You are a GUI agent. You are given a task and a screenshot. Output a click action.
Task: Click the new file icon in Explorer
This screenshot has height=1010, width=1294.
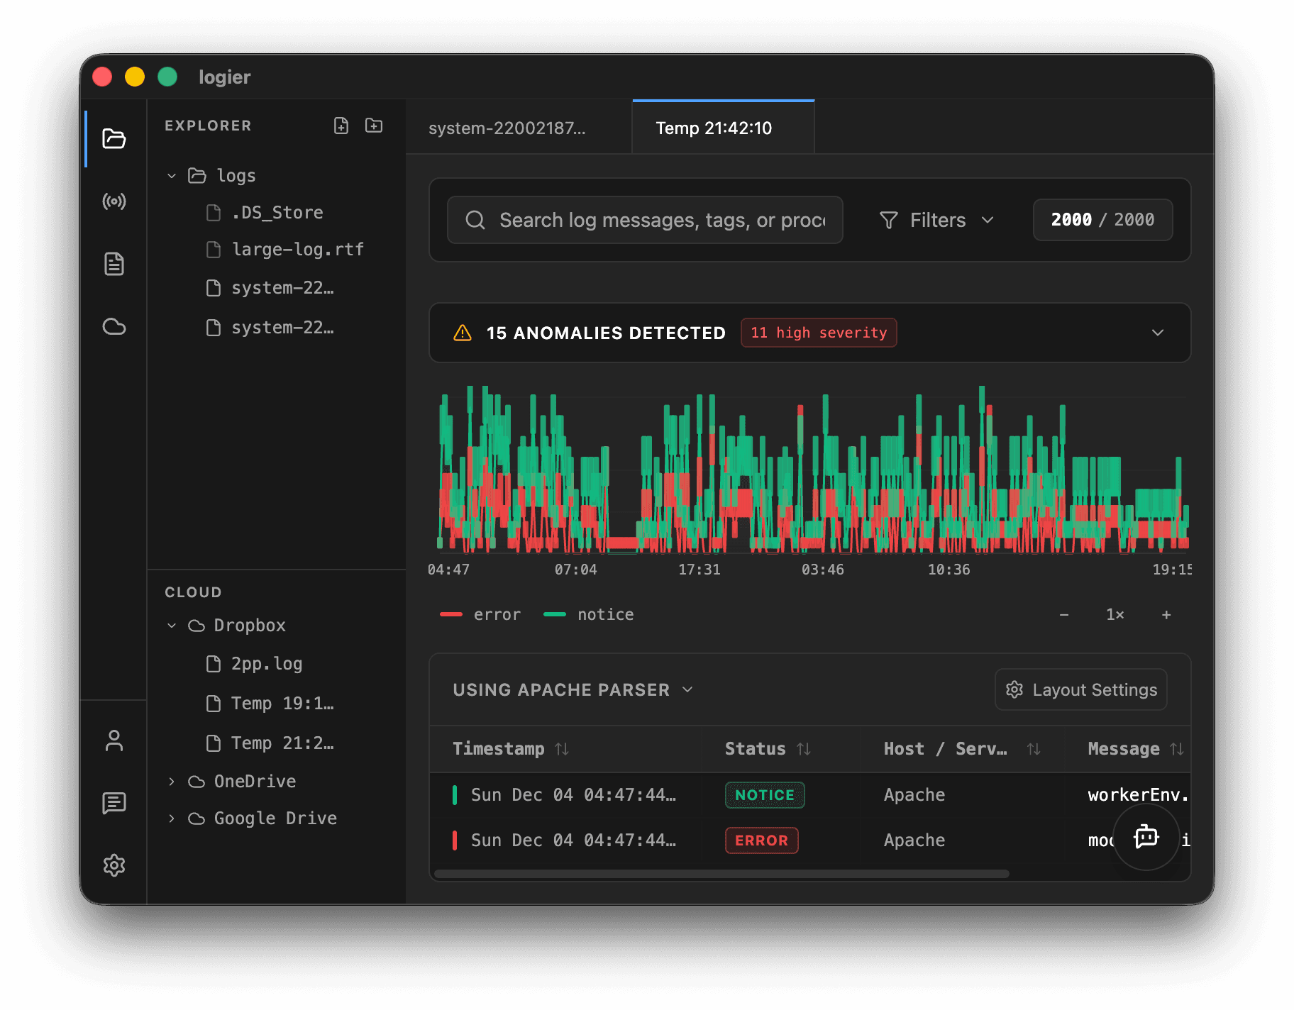pos(341,126)
